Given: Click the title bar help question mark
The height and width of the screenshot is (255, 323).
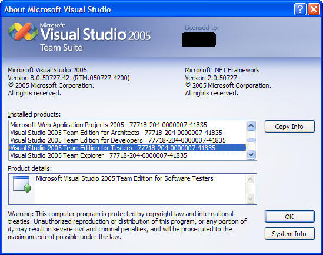Looking at the screenshot, I should (300, 9).
